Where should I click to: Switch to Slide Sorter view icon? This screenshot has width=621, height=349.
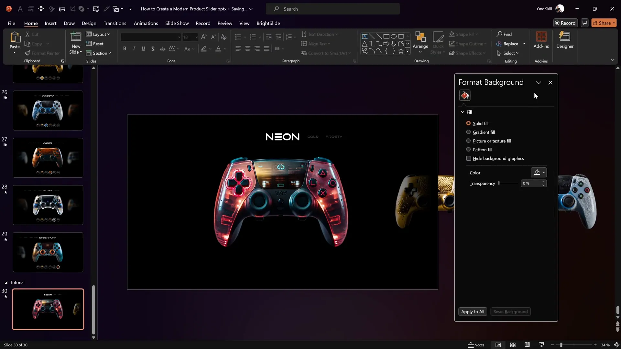513,345
